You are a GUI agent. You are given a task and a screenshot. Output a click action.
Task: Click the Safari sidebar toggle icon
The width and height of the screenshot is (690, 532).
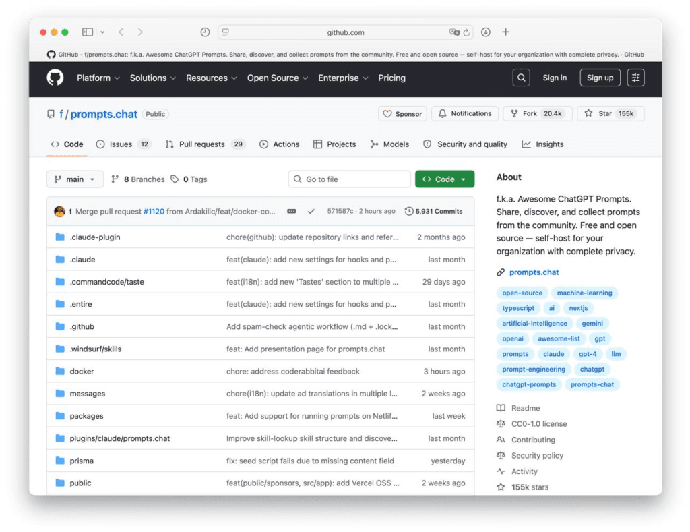coord(88,32)
